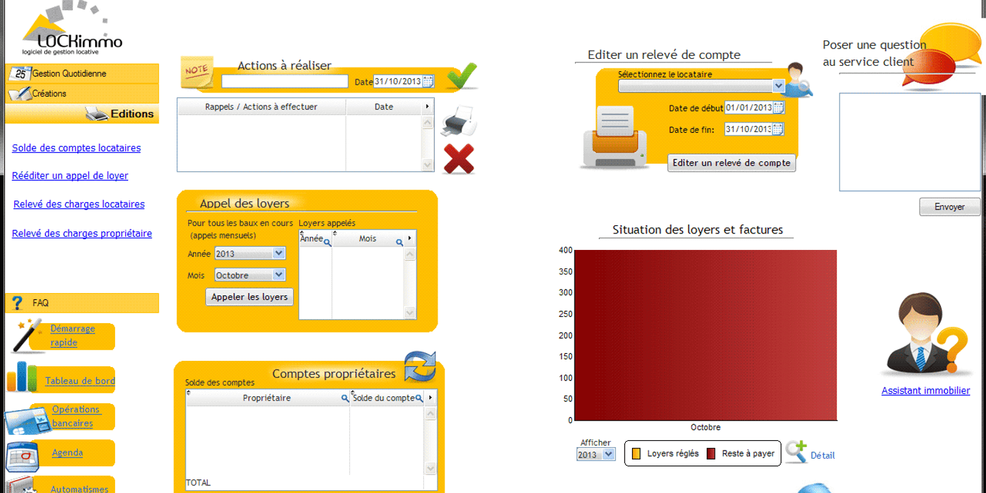This screenshot has width=986, height=493.
Task: Open calendar picker next to Actions date field
Action: 428,81
